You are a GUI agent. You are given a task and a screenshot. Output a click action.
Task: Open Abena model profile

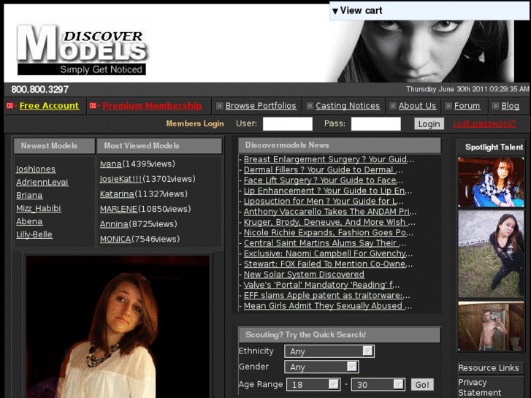(29, 221)
